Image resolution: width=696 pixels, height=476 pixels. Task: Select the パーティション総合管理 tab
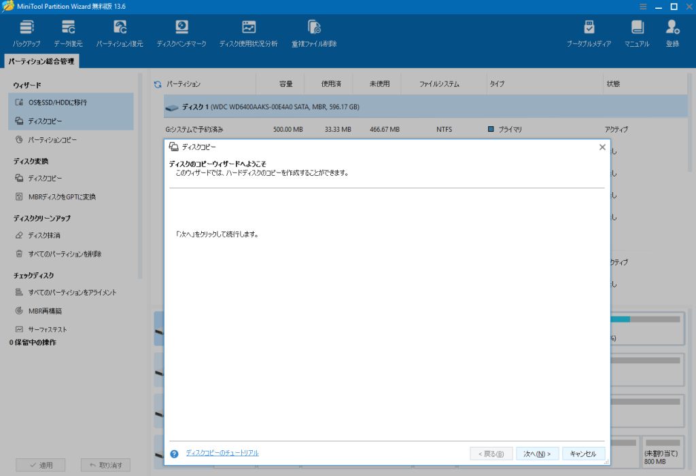click(41, 61)
